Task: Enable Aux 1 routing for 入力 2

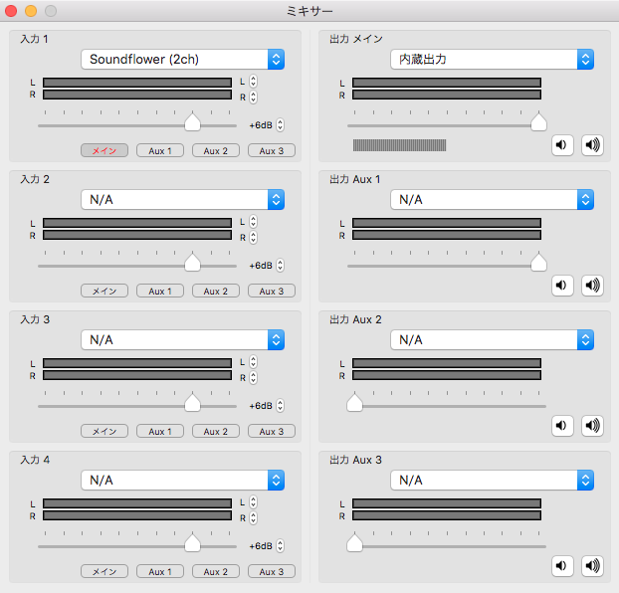Action: tap(160, 291)
